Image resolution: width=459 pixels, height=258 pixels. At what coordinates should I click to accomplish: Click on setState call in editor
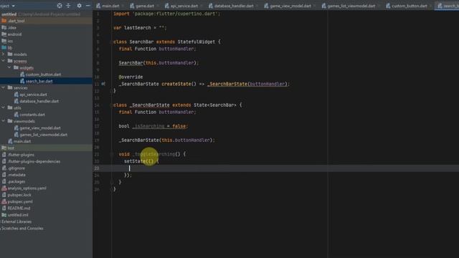(x=135, y=161)
